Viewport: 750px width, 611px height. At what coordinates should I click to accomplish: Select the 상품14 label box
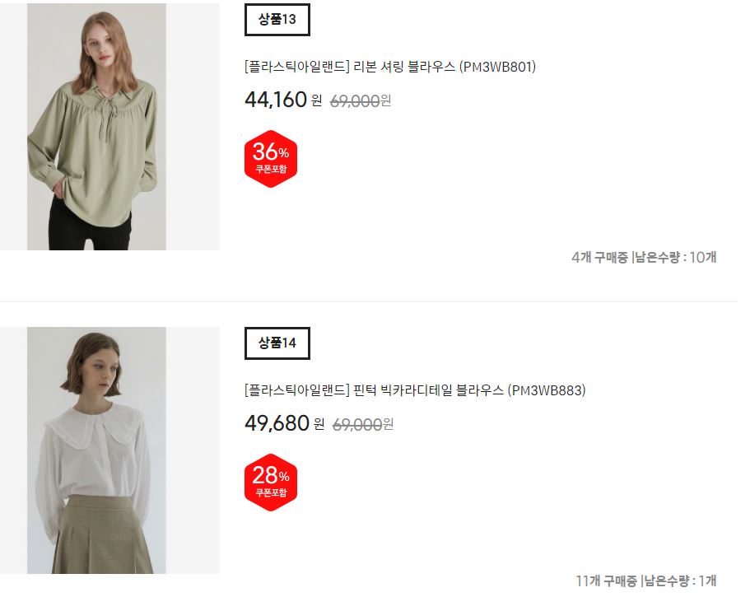(277, 343)
